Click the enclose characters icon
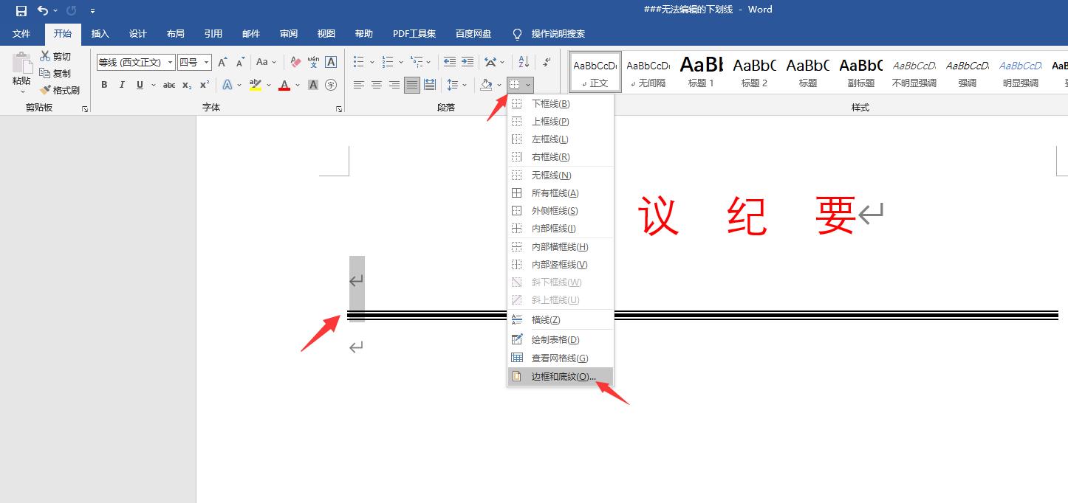The image size is (1068, 503). (329, 85)
